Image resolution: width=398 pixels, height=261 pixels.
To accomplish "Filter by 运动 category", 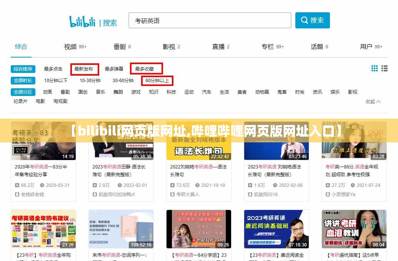I will 189,92.
